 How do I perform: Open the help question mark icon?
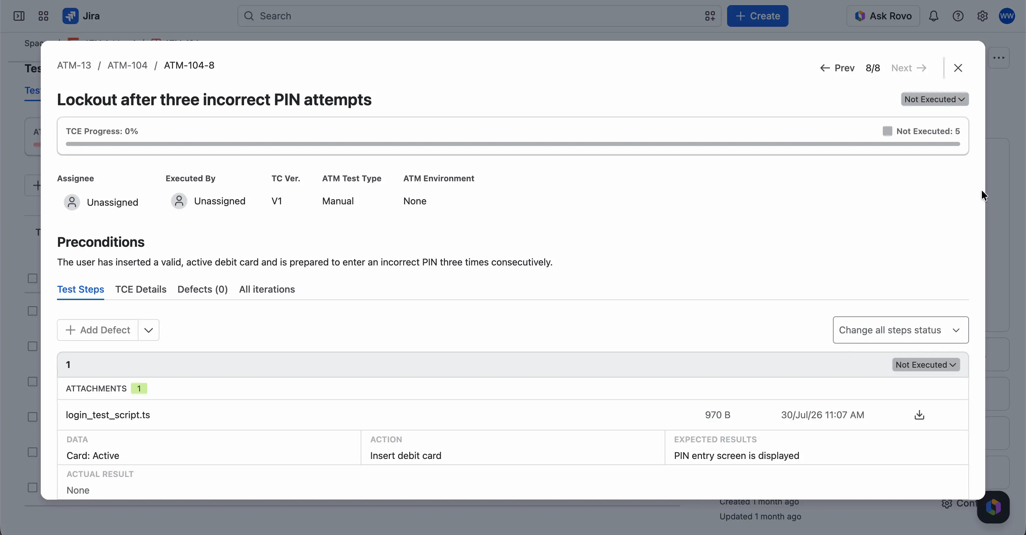point(958,16)
